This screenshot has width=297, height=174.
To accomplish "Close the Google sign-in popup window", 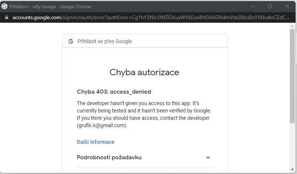I will [287, 6].
